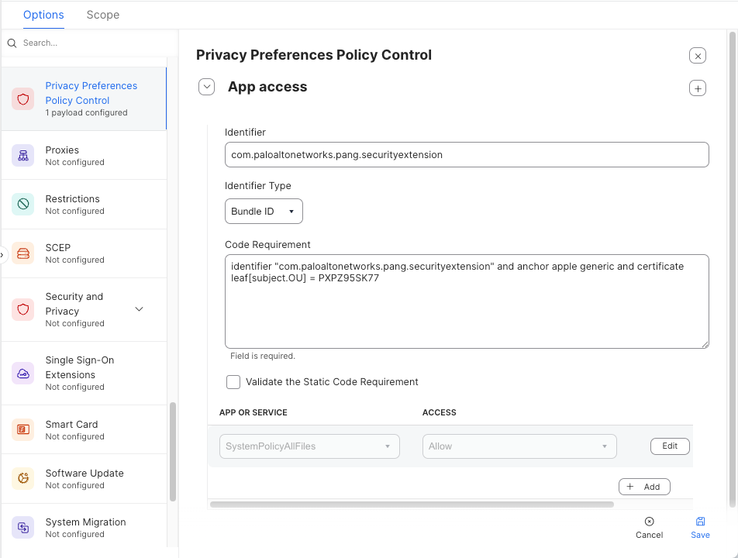Click the Edit button for SystemPolicyAllFiles

click(669, 446)
